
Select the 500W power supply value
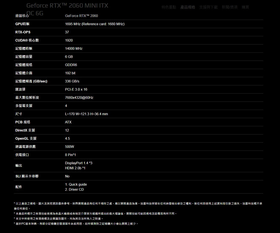[69, 147]
